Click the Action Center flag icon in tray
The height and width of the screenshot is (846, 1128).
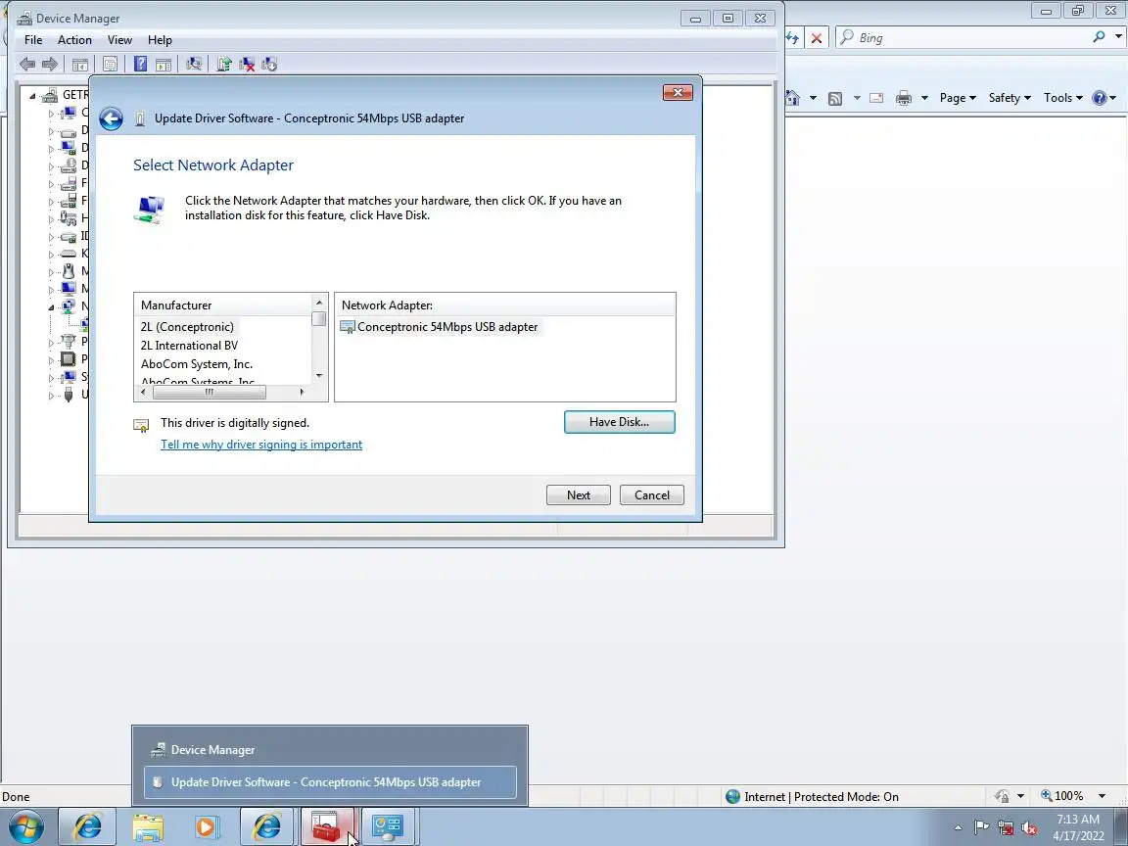tap(981, 828)
